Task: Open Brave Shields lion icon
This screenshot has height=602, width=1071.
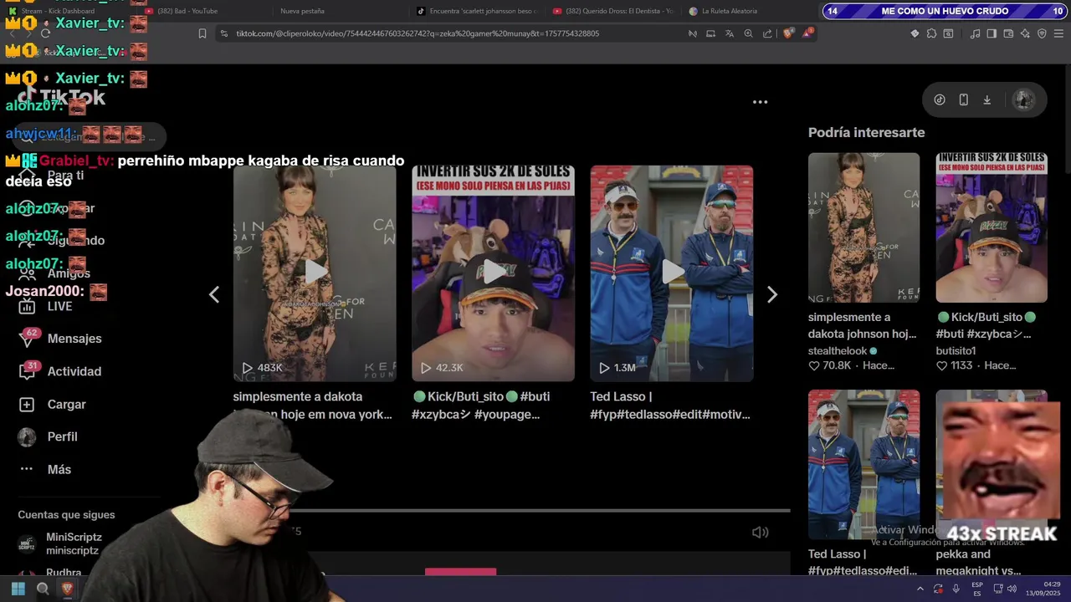Action: pyautogui.click(x=788, y=33)
